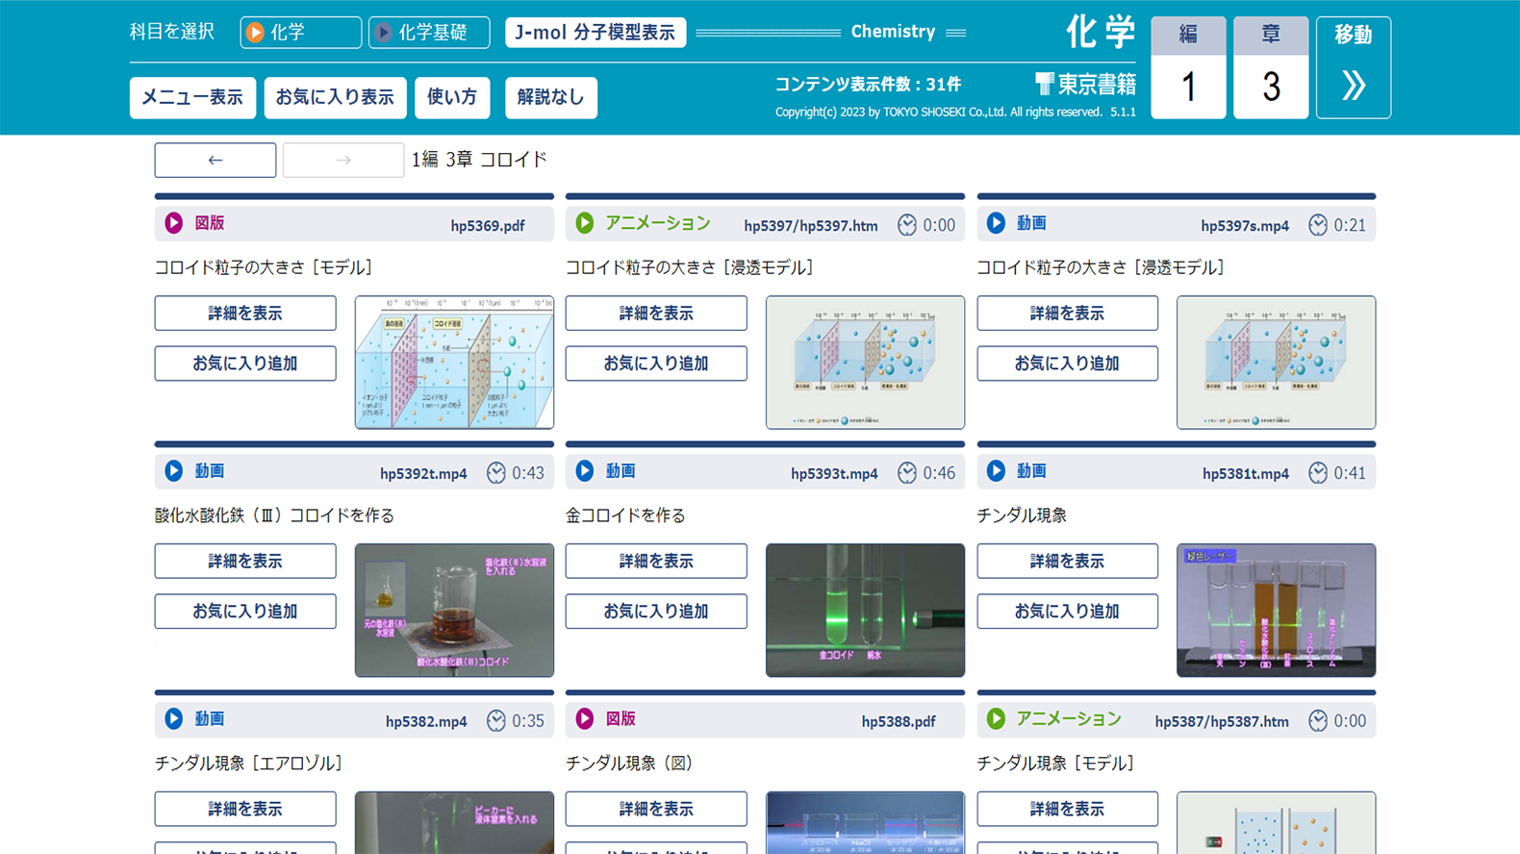Open J-mol 分子模型表示

coord(595,33)
